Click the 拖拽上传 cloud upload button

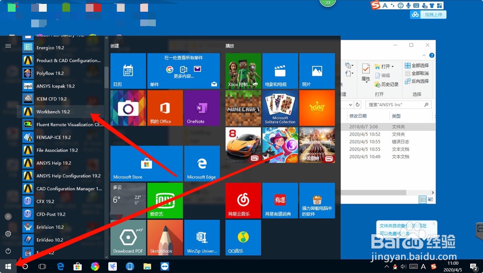click(428, 14)
